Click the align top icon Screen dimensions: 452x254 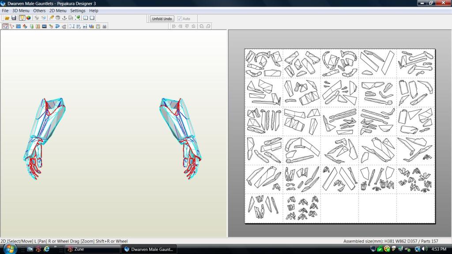pos(187,26)
